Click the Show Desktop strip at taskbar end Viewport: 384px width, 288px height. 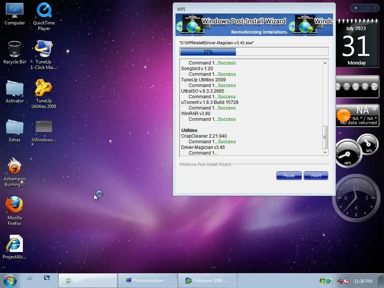point(381,280)
